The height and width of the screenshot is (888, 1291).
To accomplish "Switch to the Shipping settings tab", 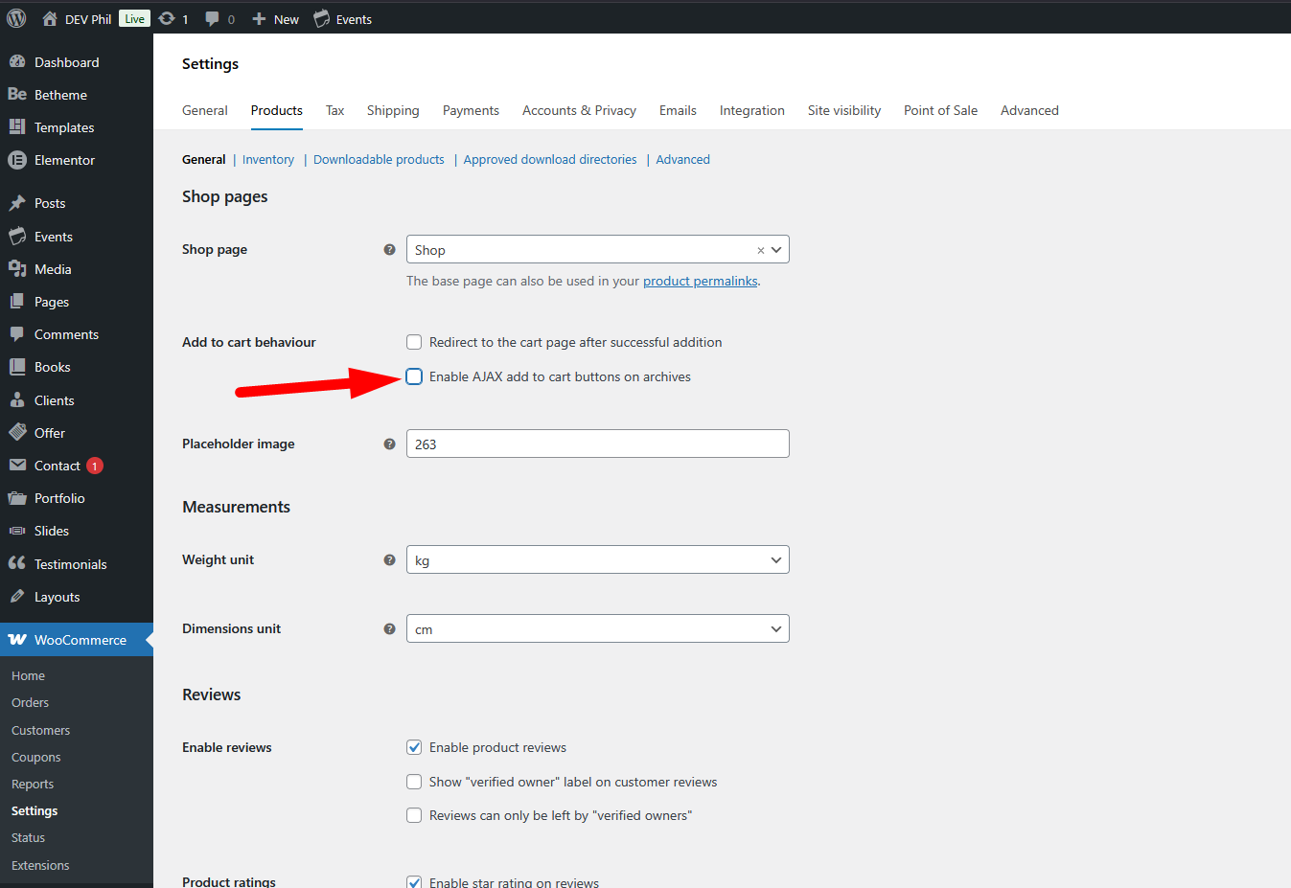I will 393,110.
